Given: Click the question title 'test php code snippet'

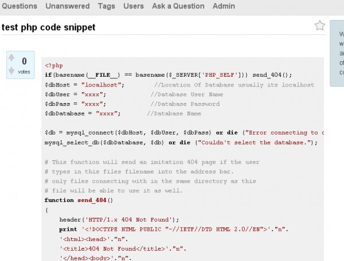Looking at the screenshot, I should coord(48,27).
